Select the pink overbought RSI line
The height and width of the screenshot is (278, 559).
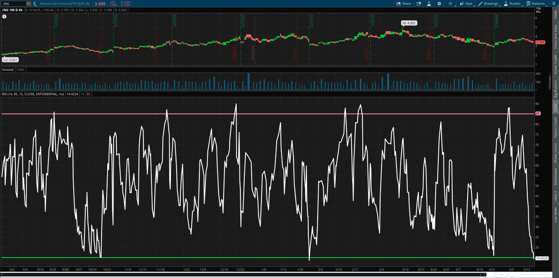pyautogui.click(x=267, y=114)
